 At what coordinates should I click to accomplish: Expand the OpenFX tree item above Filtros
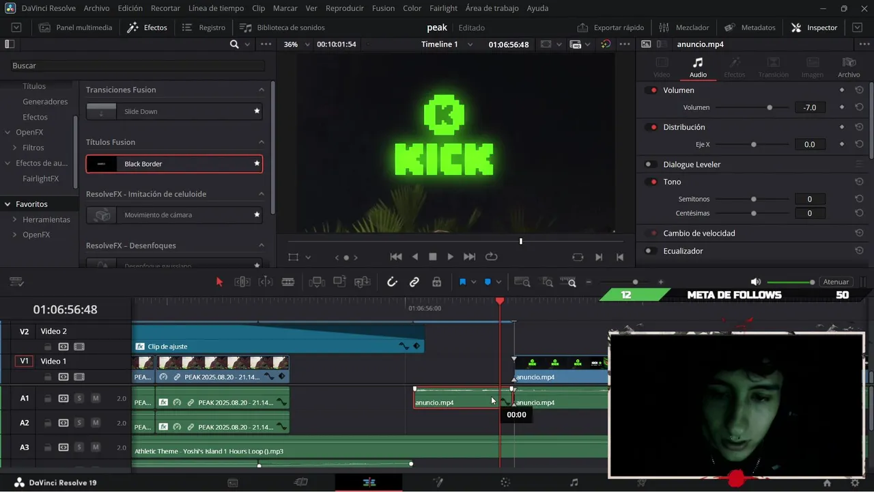8,133
